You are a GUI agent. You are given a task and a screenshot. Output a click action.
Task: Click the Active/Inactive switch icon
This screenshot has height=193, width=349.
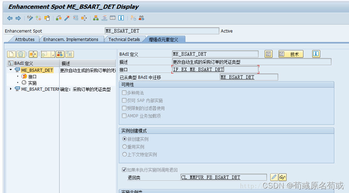click(38, 18)
